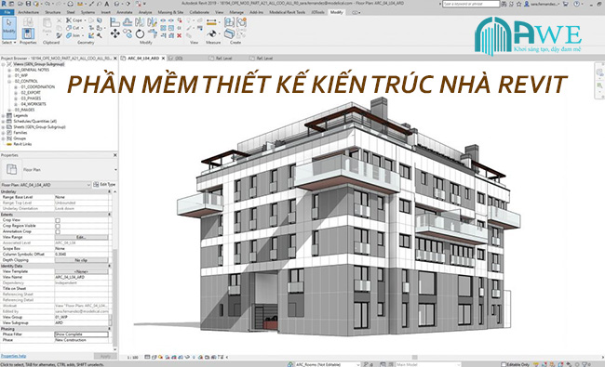Close the Project Browser panel
The width and height of the screenshot is (605, 367).
(x=115, y=59)
